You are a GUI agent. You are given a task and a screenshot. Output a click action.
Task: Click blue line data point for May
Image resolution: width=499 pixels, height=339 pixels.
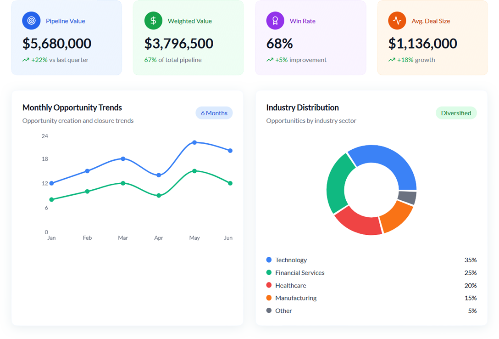click(194, 142)
